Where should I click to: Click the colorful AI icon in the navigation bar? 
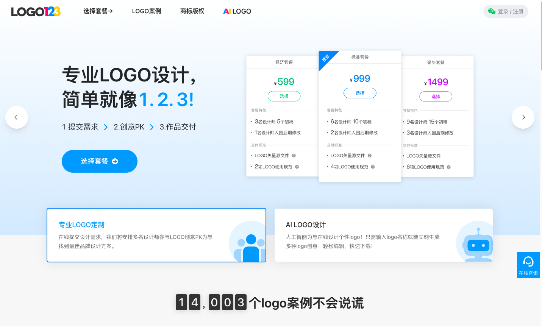tap(226, 11)
